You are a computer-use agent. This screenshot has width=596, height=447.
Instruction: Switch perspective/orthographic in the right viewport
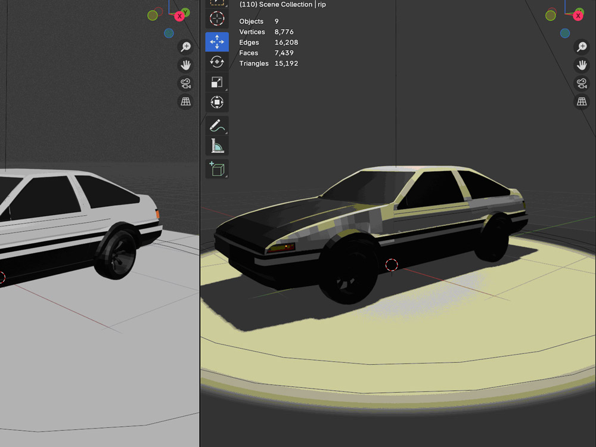(581, 102)
